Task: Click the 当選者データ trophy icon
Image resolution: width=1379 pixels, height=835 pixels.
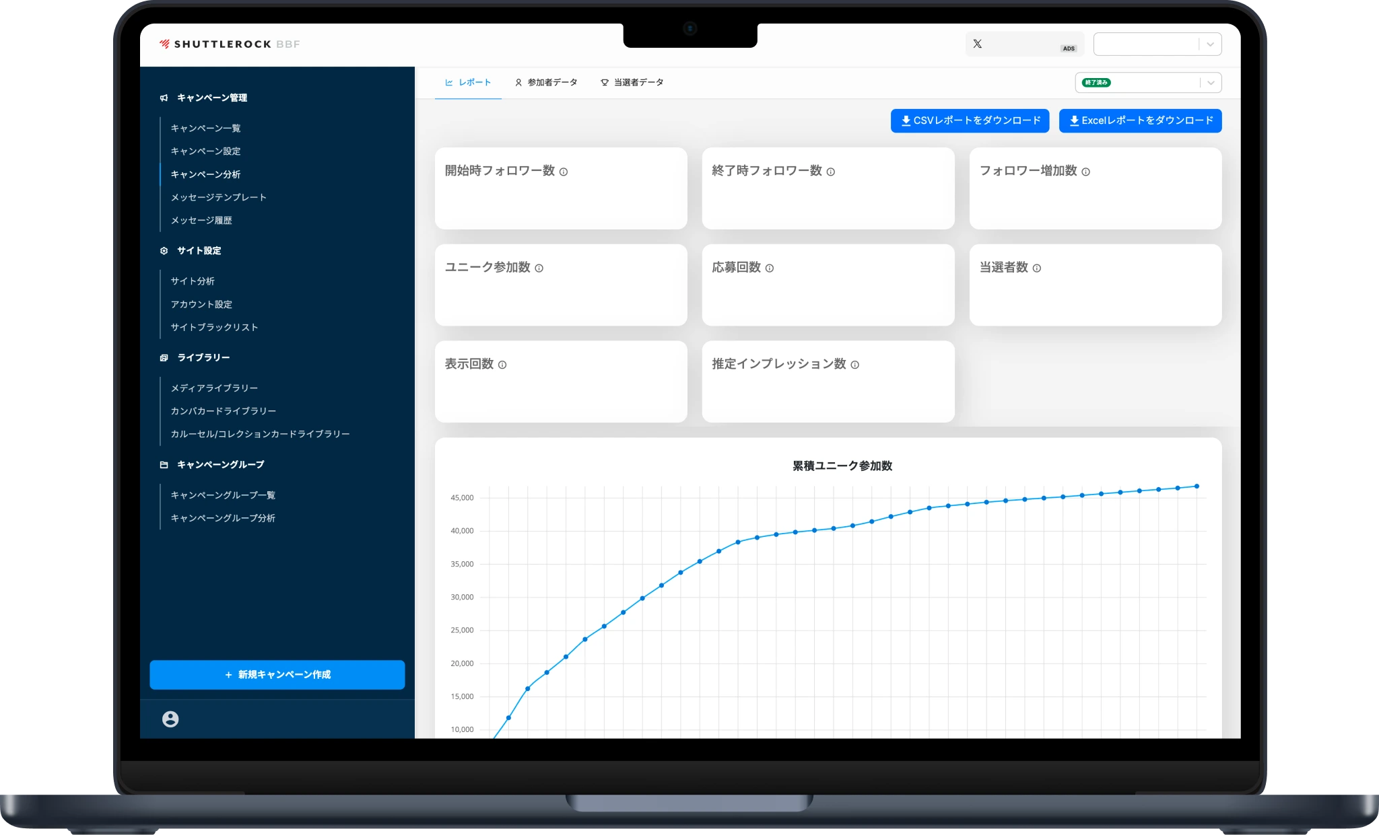Action: point(605,83)
